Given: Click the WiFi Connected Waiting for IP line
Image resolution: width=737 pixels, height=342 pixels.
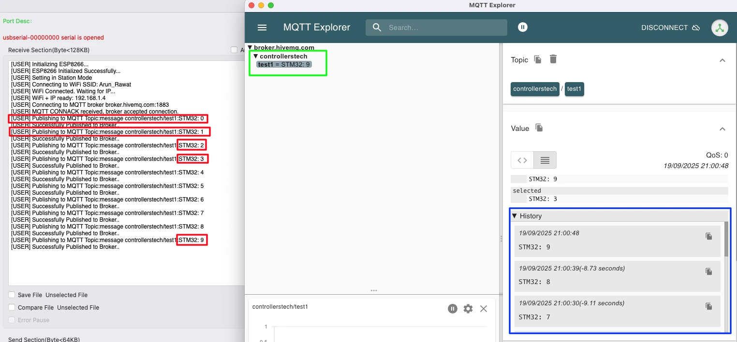Looking at the screenshot, I should pyautogui.click(x=63, y=91).
